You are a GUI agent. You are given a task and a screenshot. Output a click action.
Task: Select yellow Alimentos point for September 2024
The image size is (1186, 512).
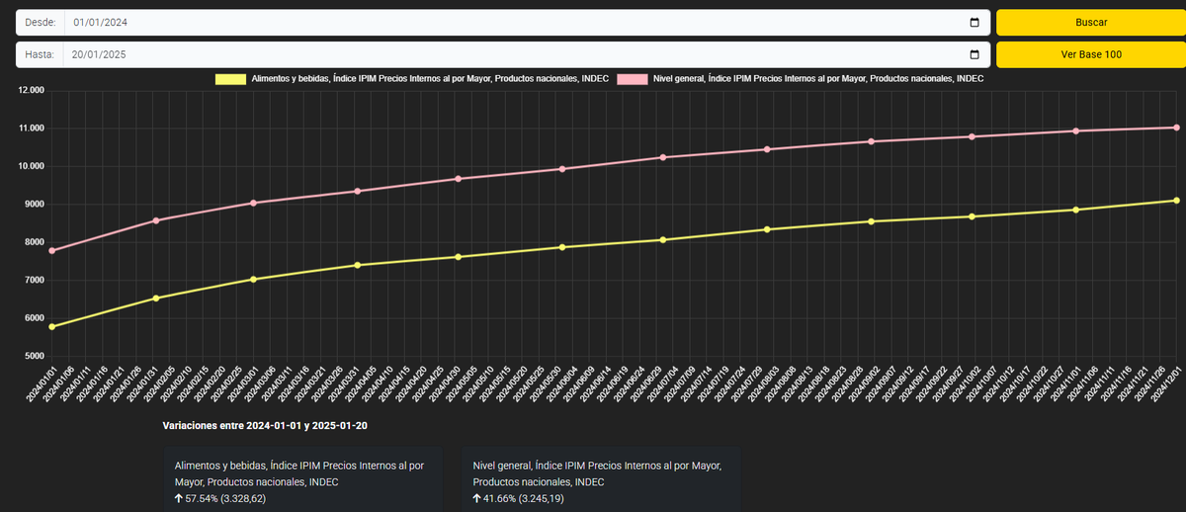click(x=871, y=221)
